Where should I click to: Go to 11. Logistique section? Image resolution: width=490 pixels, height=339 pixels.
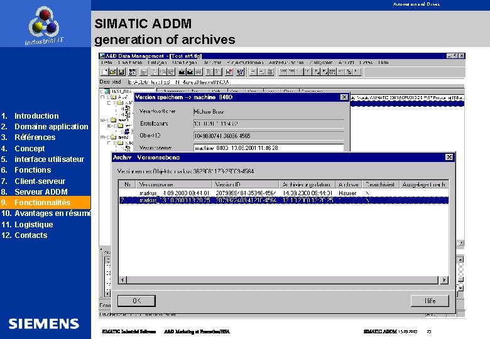point(27,225)
